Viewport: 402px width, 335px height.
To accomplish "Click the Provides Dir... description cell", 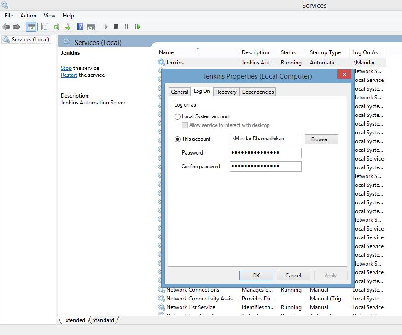I will [x=258, y=298].
